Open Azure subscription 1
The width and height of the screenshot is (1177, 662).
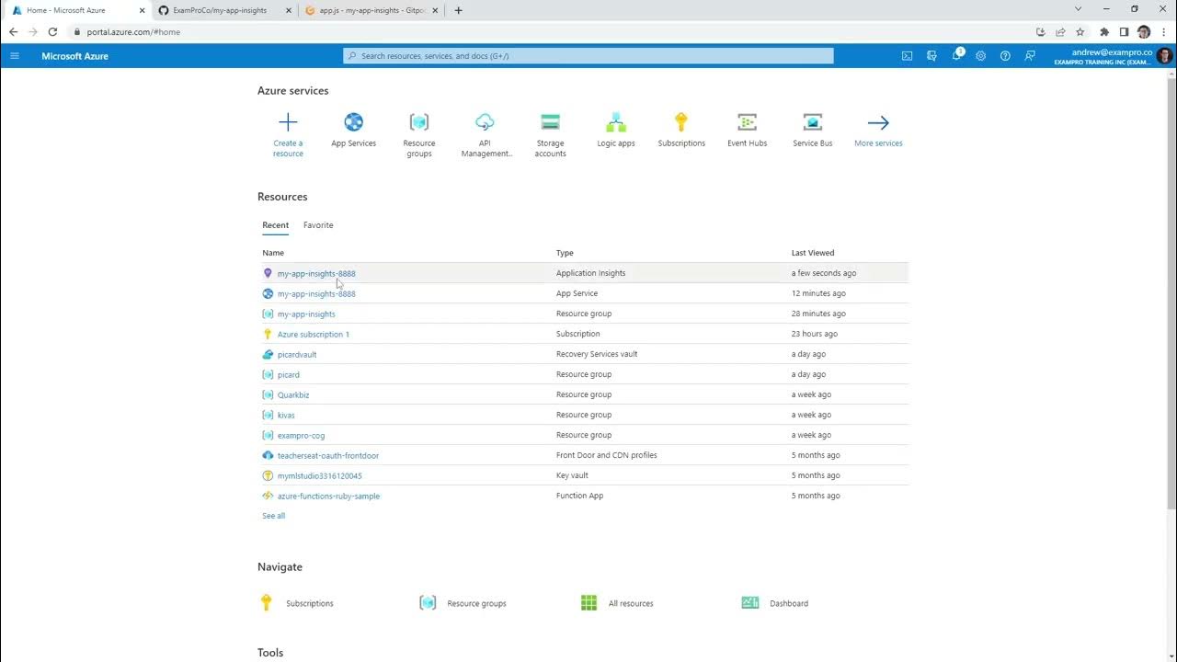314,334
